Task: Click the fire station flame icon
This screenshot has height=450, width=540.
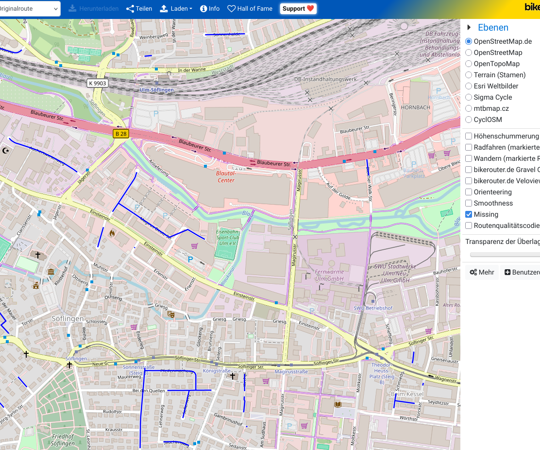Action: click(112, 233)
